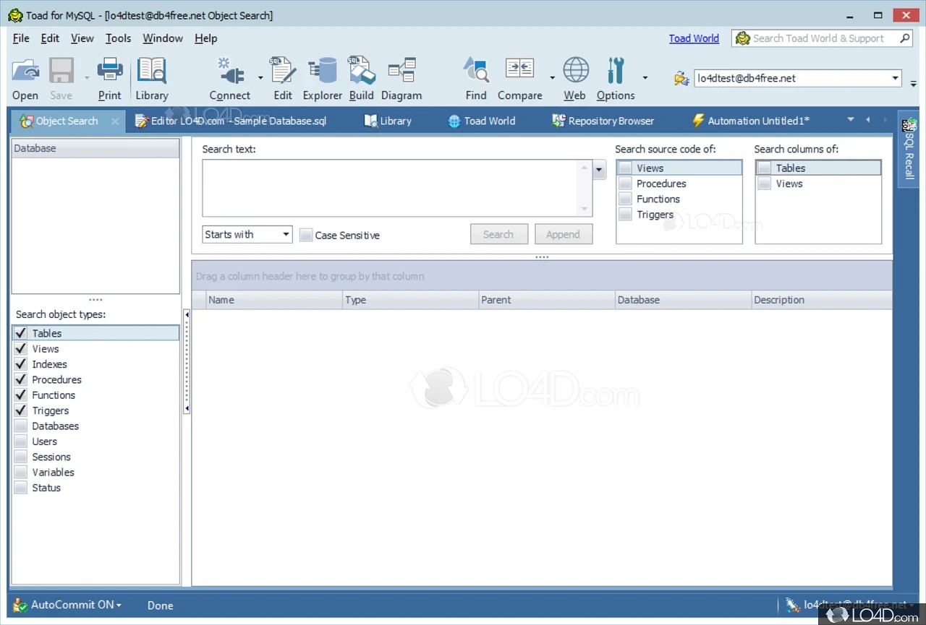Switch to the Repository Browser tab
Image resolution: width=926 pixels, height=625 pixels.
603,121
